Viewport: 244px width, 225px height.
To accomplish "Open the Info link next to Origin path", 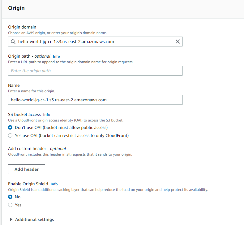I will (x=56, y=56).
